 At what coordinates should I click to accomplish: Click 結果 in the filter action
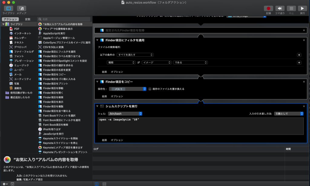[104, 72]
